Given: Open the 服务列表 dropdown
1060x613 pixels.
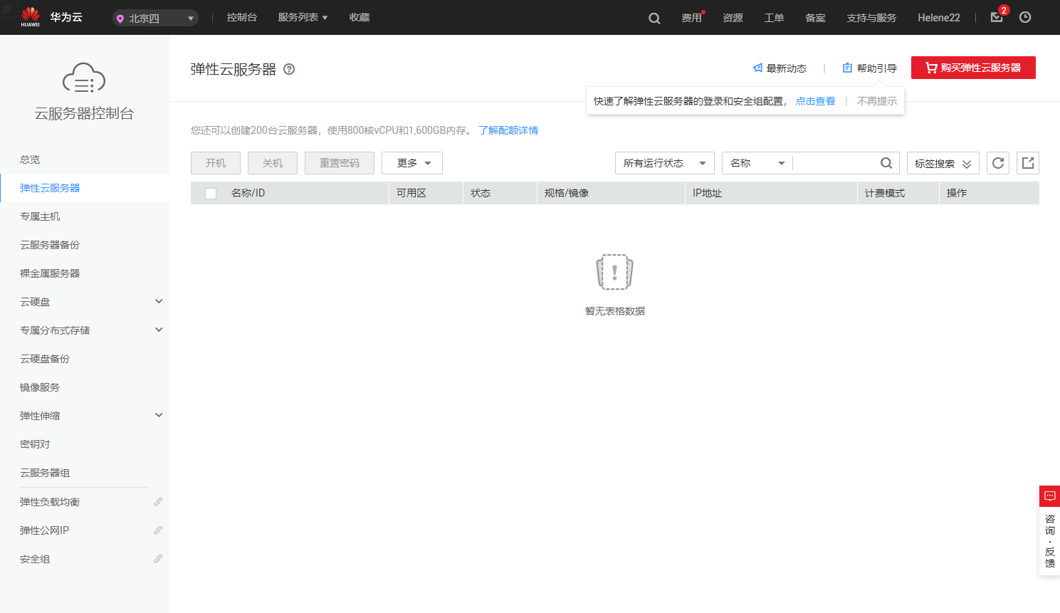Looking at the screenshot, I should (303, 17).
